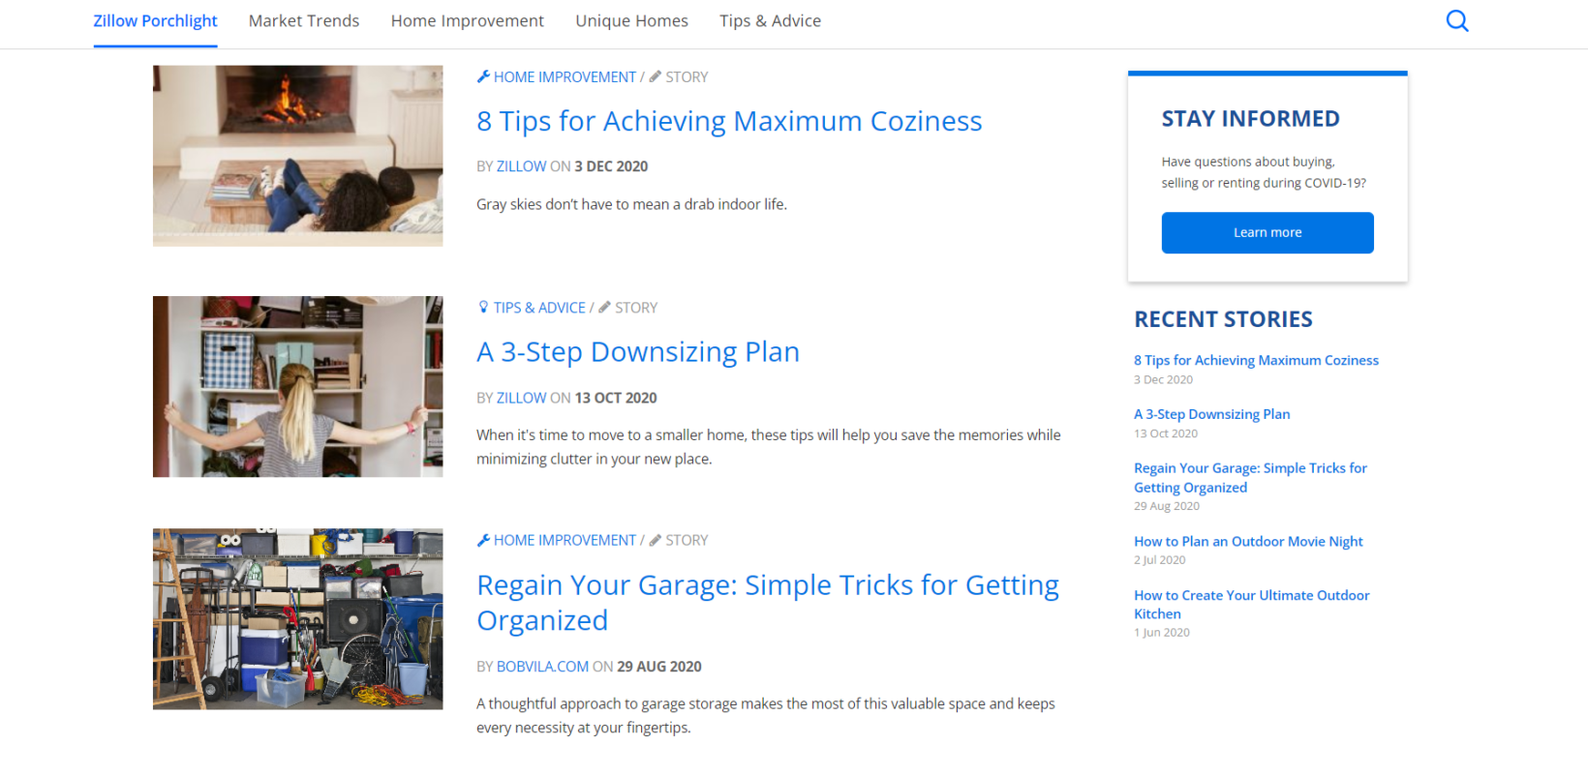Click 'Have questions about buying' text

click(1264, 172)
